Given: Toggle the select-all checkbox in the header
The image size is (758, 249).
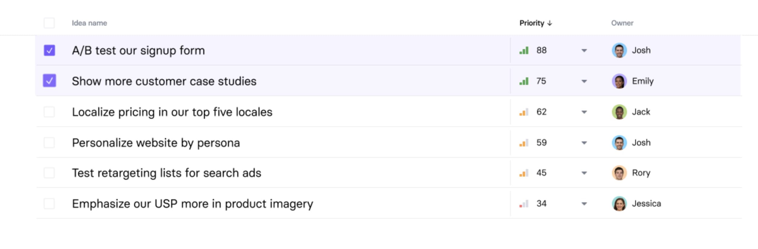Looking at the screenshot, I should 49,23.
